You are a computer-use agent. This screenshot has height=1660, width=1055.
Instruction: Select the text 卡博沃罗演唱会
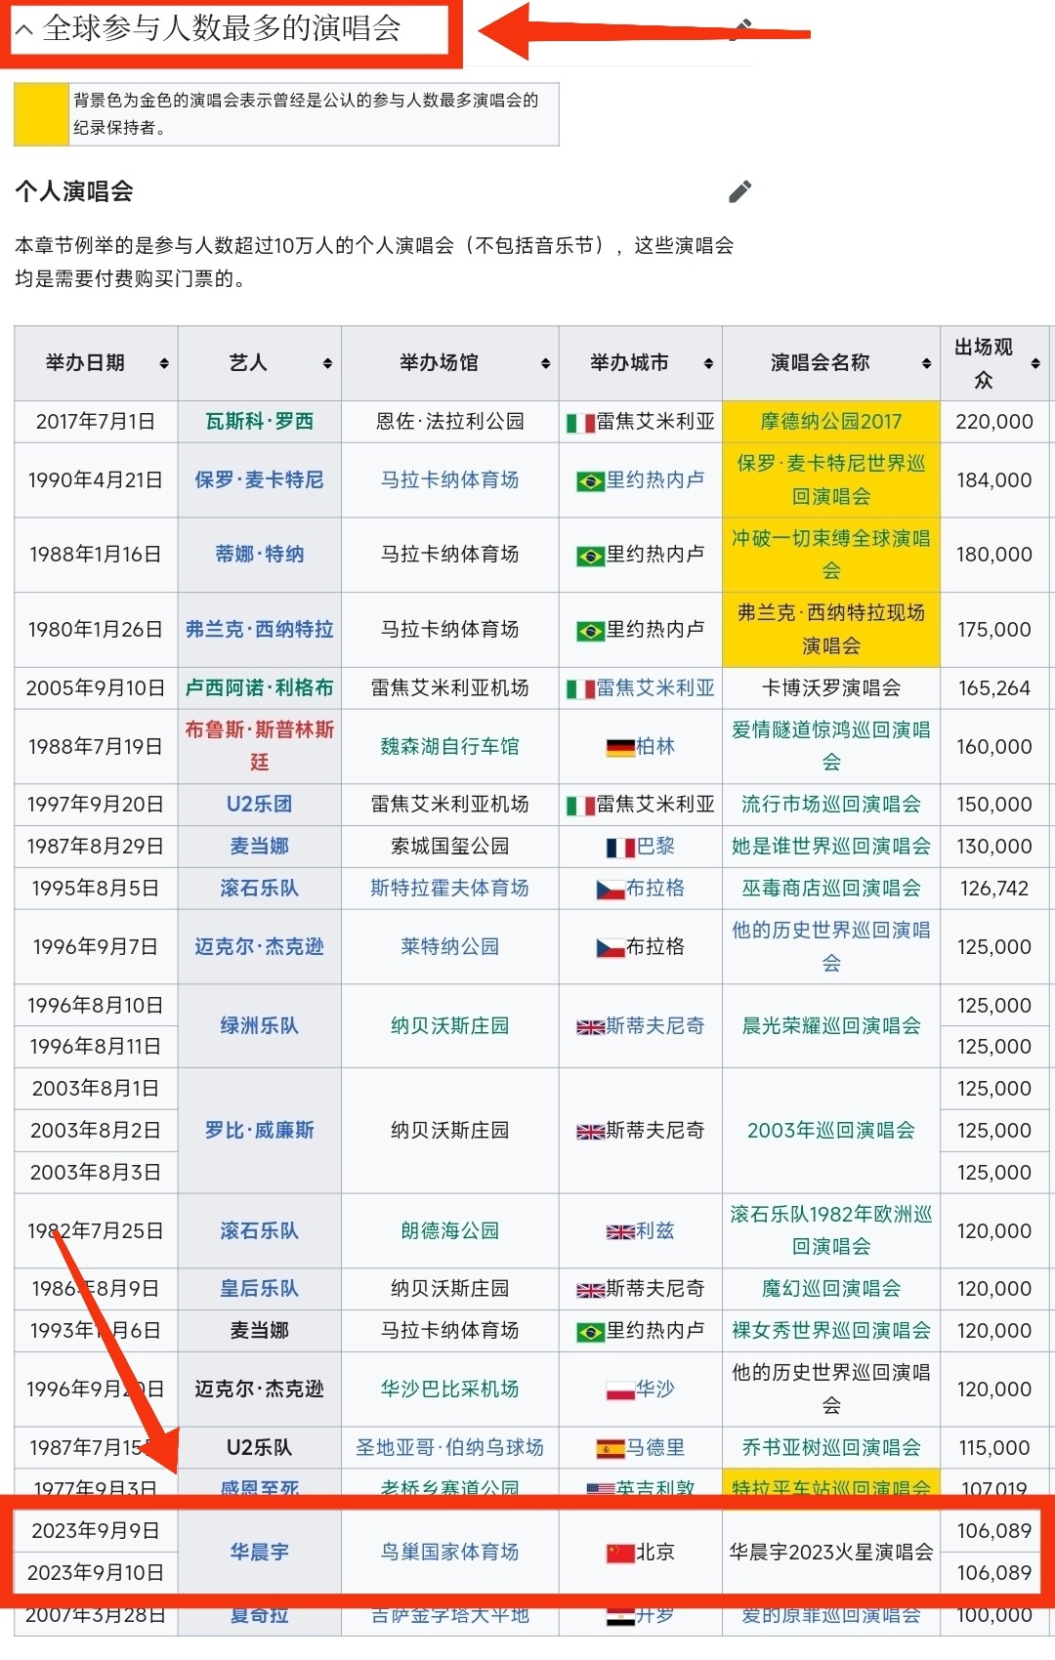[831, 688]
